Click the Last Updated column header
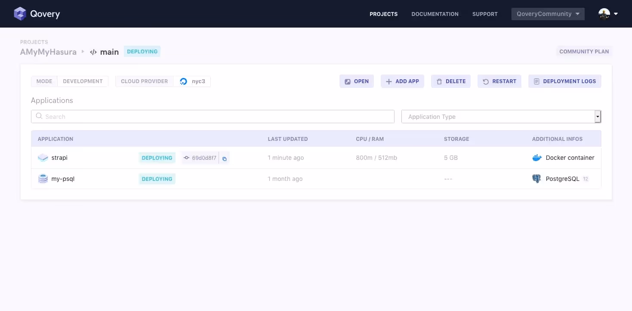This screenshot has height=311, width=632. (x=288, y=139)
